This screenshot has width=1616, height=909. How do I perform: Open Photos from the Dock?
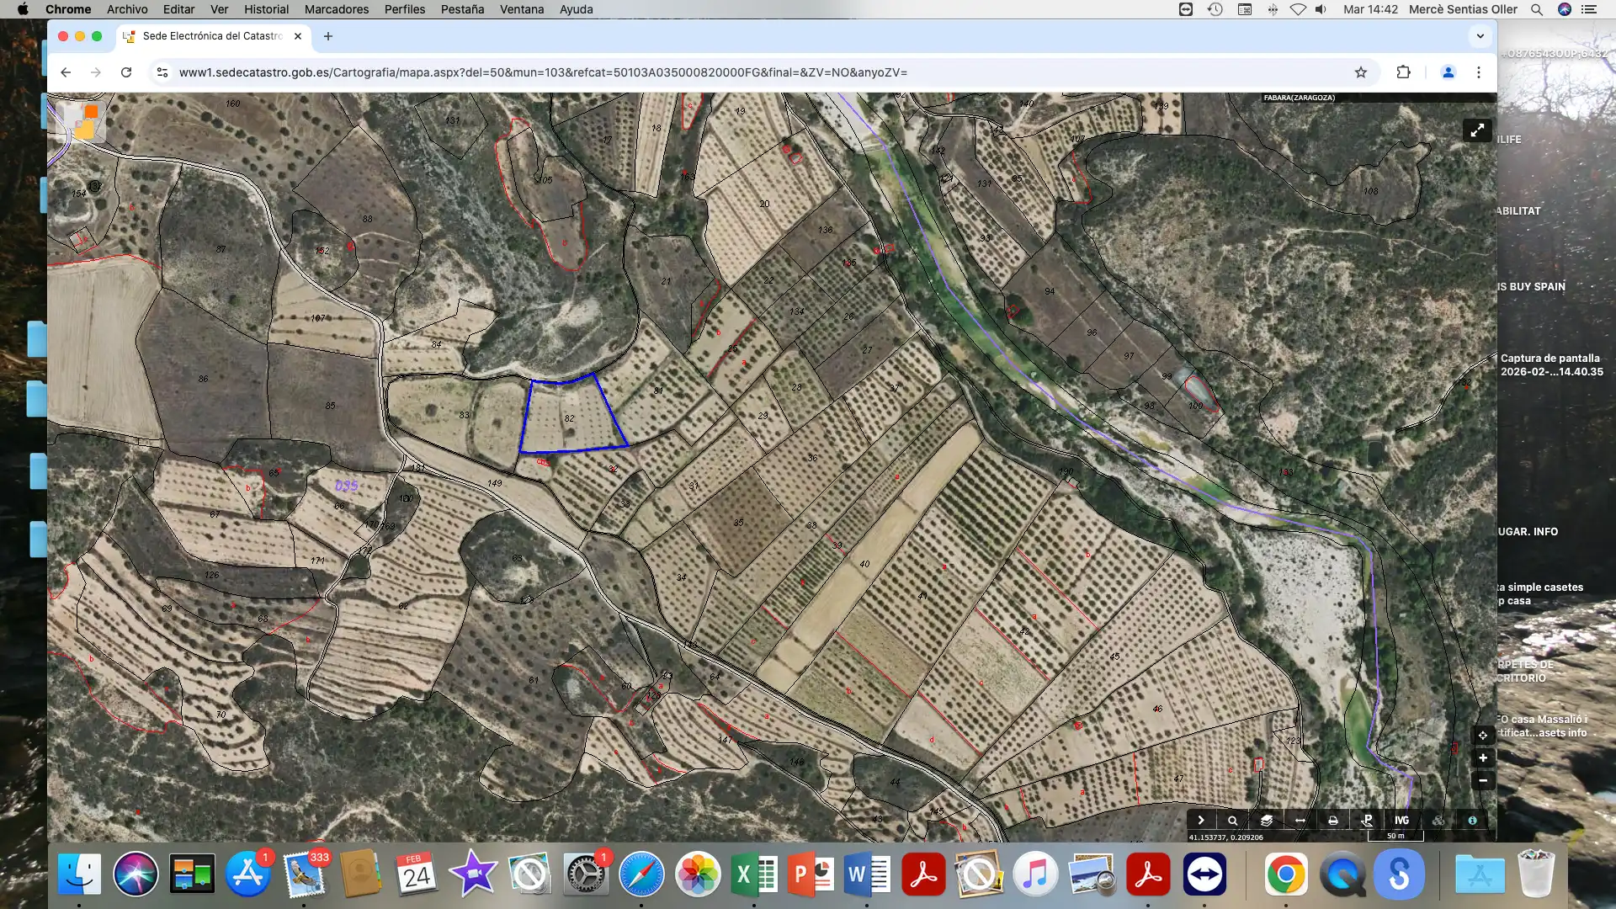click(698, 874)
